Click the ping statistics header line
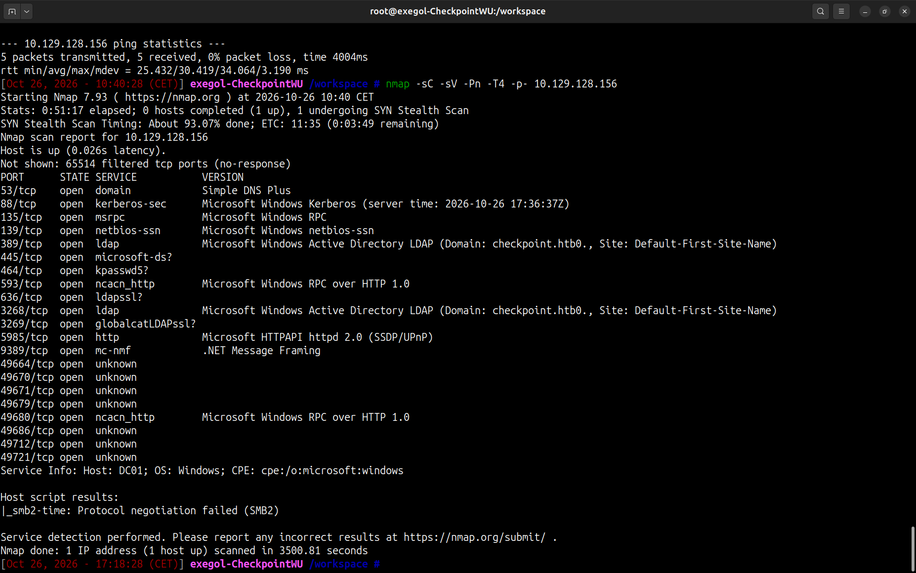This screenshot has width=916, height=573. (113, 44)
